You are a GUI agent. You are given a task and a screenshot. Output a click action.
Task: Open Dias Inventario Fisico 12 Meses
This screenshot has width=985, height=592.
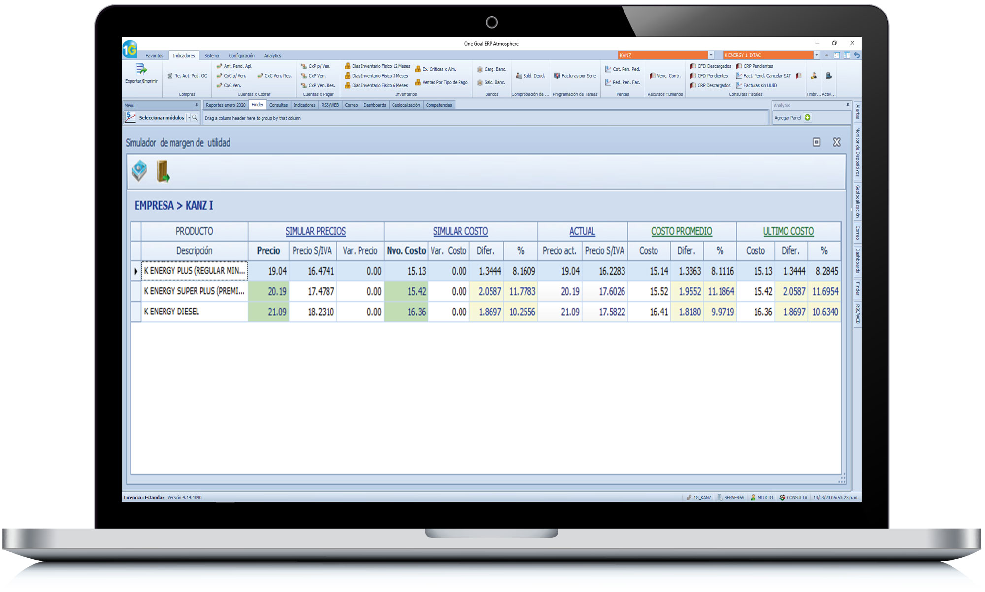(x=377, y=66)
